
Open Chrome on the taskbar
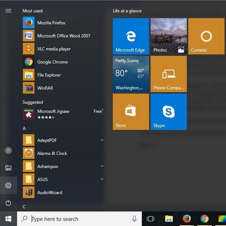205,218
